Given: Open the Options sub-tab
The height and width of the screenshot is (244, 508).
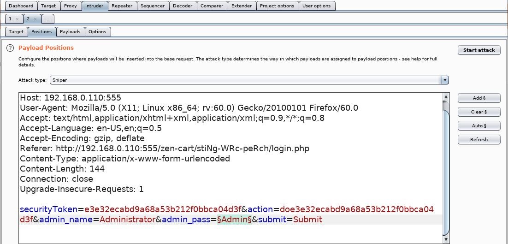Looking at the screenshot, I should [x=97, y=31].
